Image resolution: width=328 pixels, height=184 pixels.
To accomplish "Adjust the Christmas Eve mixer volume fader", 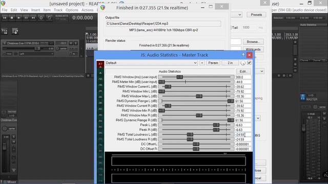I will point(4,147).
